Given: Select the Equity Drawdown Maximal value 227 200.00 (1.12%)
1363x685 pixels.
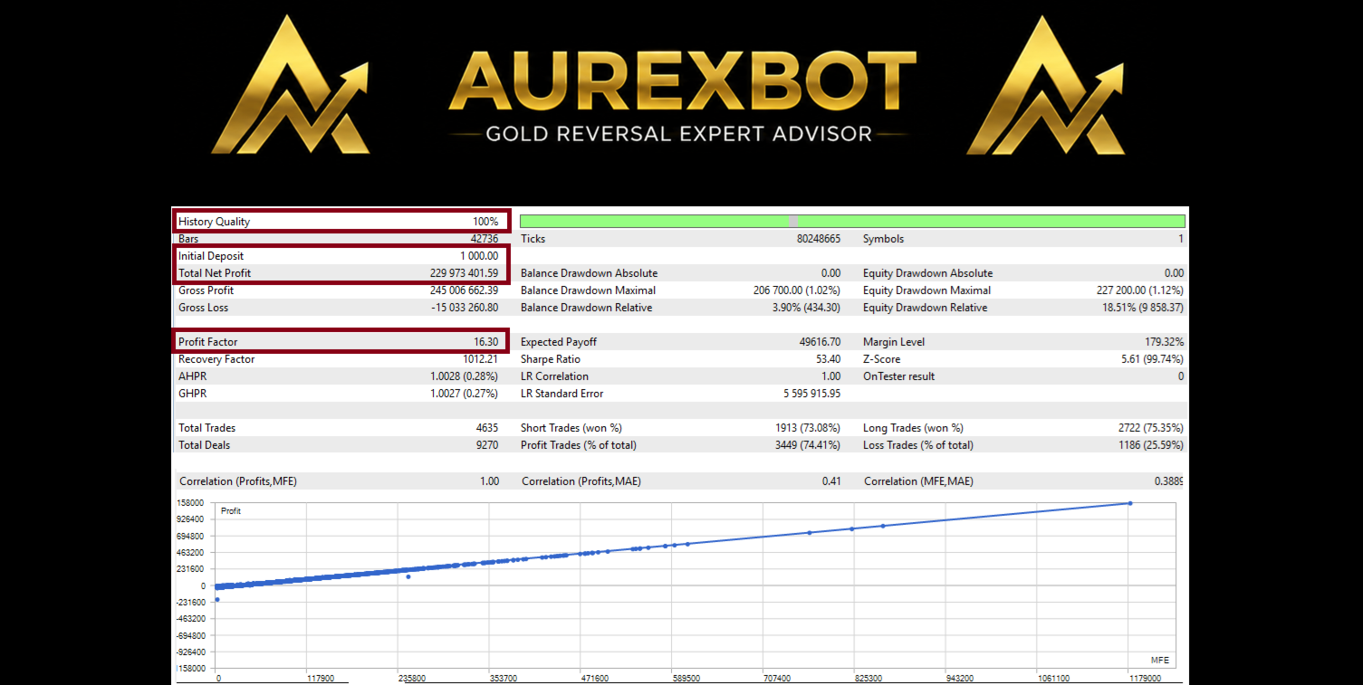Looking at the screenshot, I should (1140, 290).
